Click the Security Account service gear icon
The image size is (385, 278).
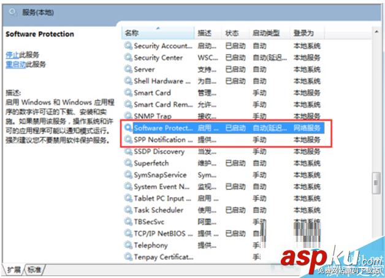(128, 45)
